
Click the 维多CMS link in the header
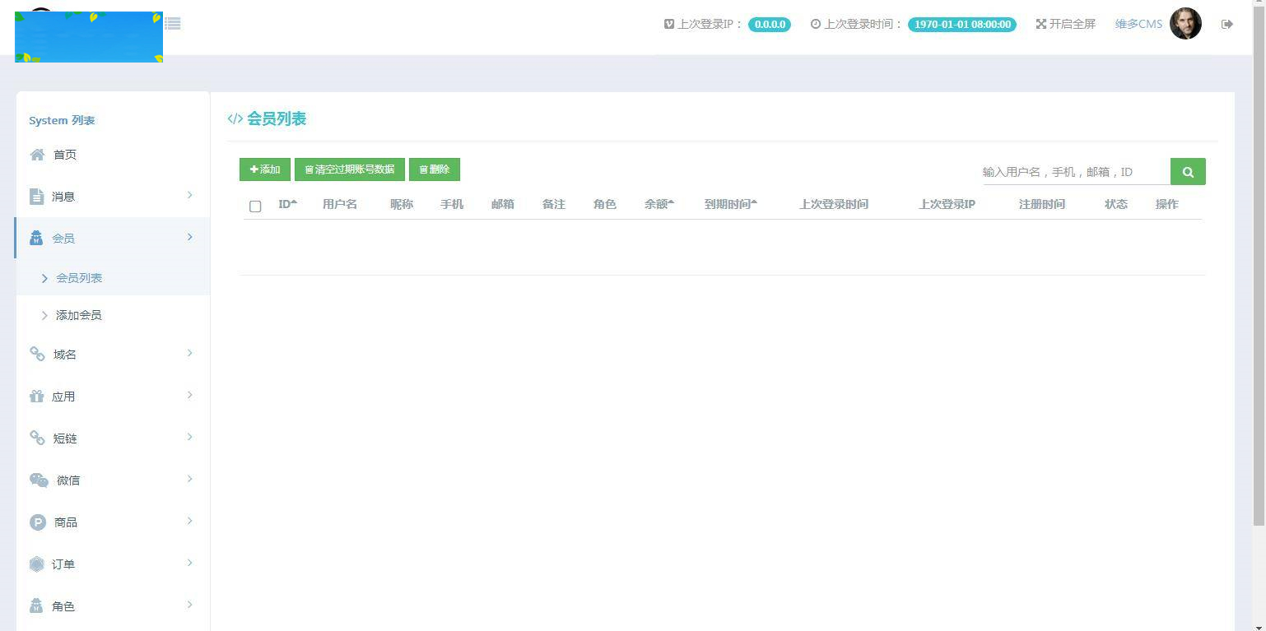(x=1138, y=24)
